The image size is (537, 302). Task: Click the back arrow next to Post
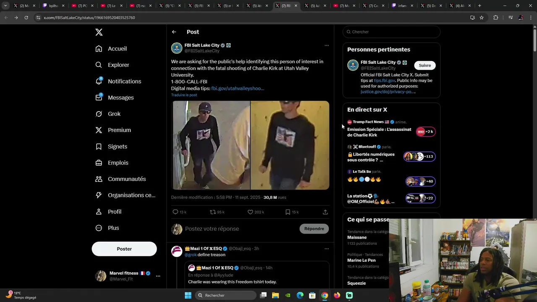[x=174, y=32]
